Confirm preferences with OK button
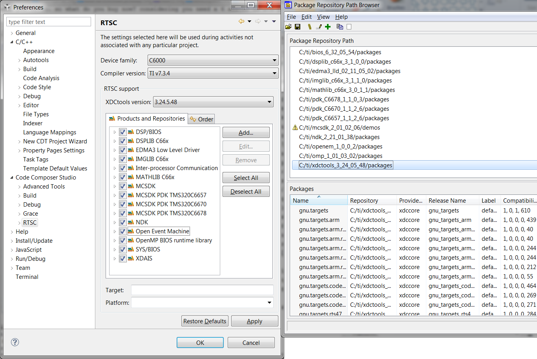Viewport: 537px width, 359px height. 200,343
